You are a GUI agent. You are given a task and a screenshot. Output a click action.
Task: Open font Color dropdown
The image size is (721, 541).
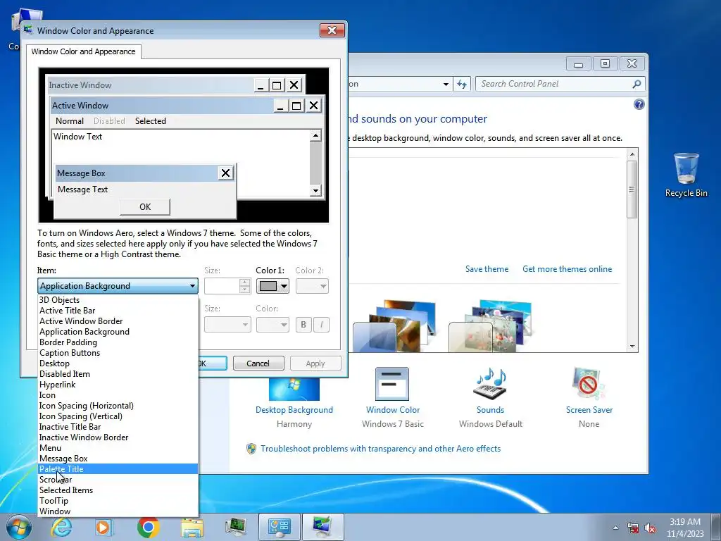point(272,325)
